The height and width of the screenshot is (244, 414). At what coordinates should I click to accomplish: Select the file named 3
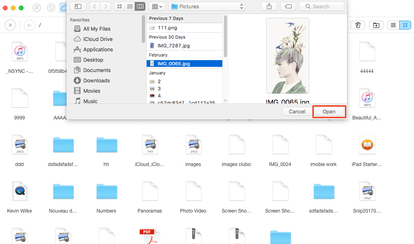[x=184, y=88]
